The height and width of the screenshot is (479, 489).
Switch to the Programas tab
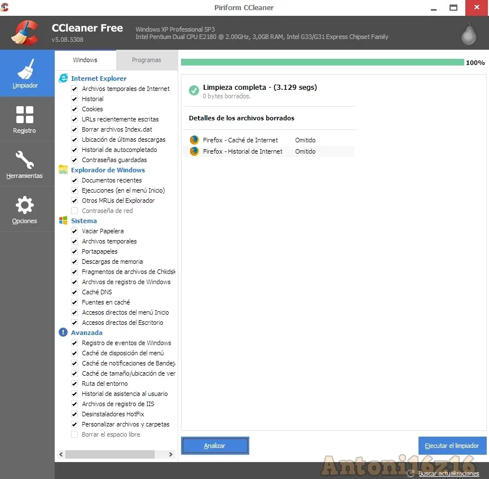[147, 60]
